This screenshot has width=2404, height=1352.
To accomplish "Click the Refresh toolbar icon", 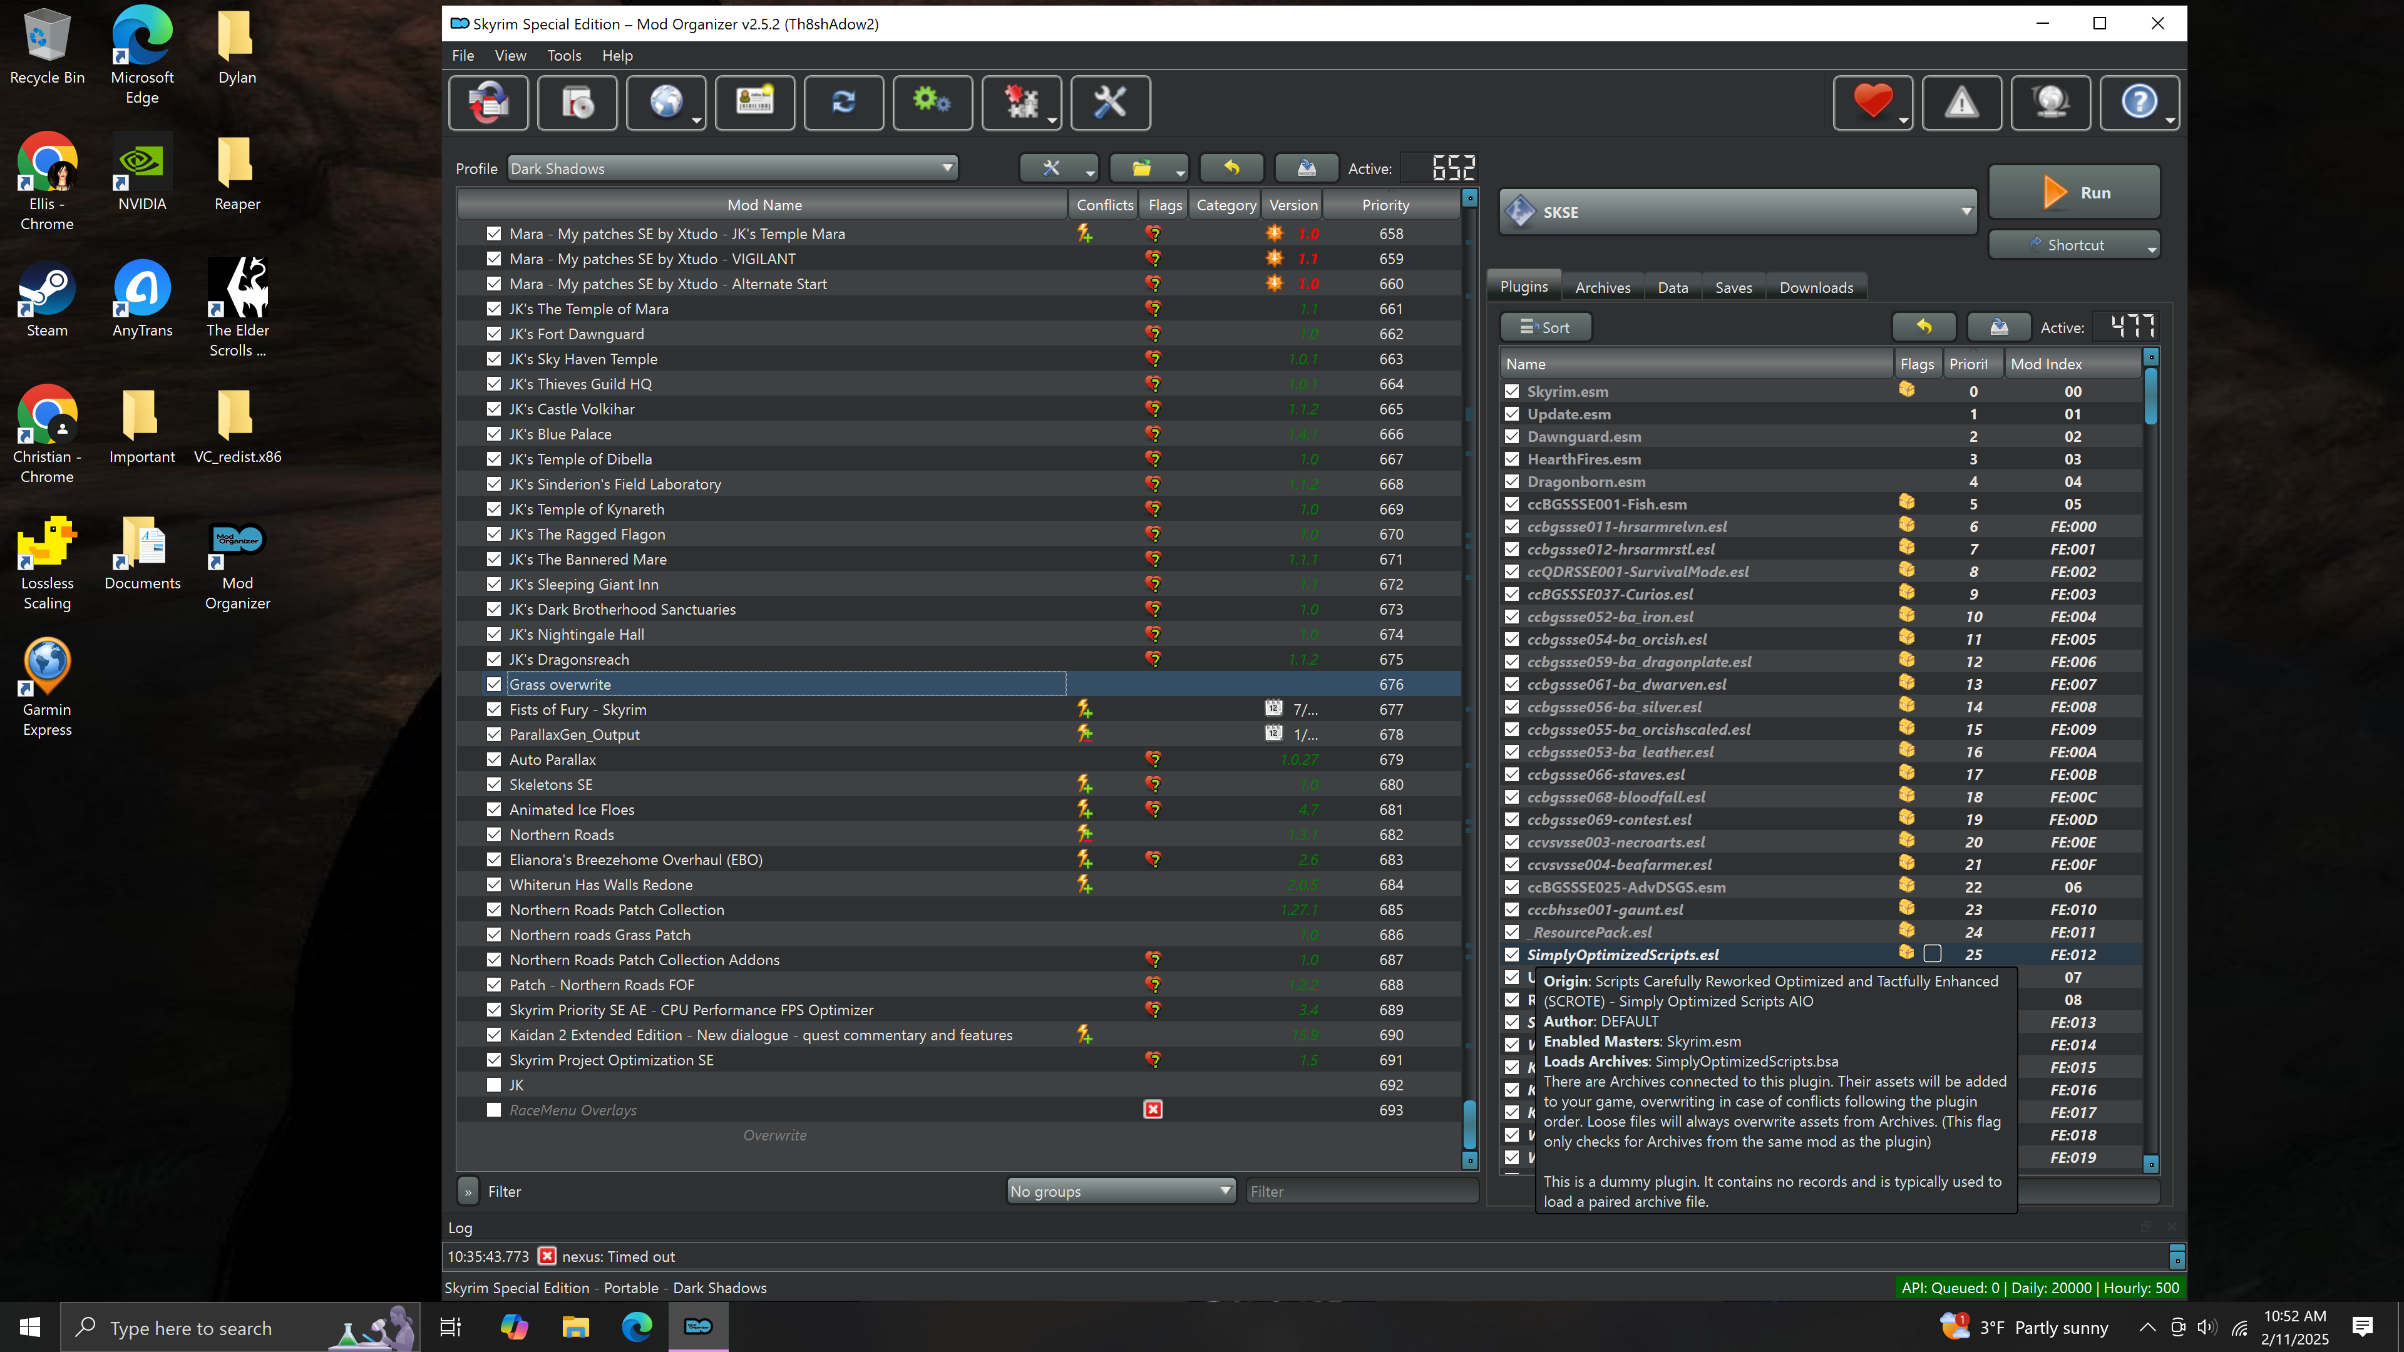I will pyautogui.click(x=844, y=103).
